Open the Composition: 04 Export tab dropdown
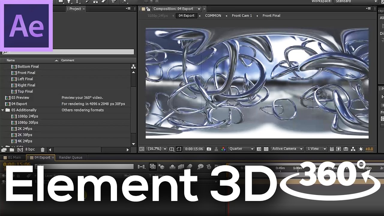The height and width of the screenshot is (216, 384). pos(199,9)
